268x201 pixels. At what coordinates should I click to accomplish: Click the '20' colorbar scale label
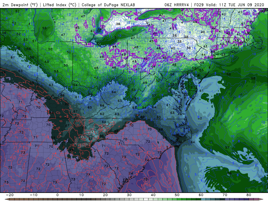105,195
